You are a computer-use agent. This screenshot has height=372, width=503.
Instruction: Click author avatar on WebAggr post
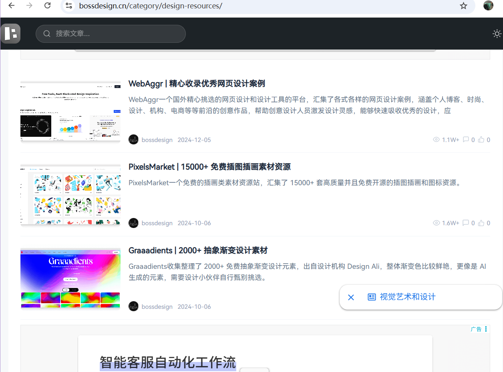[x=133, y=140]
